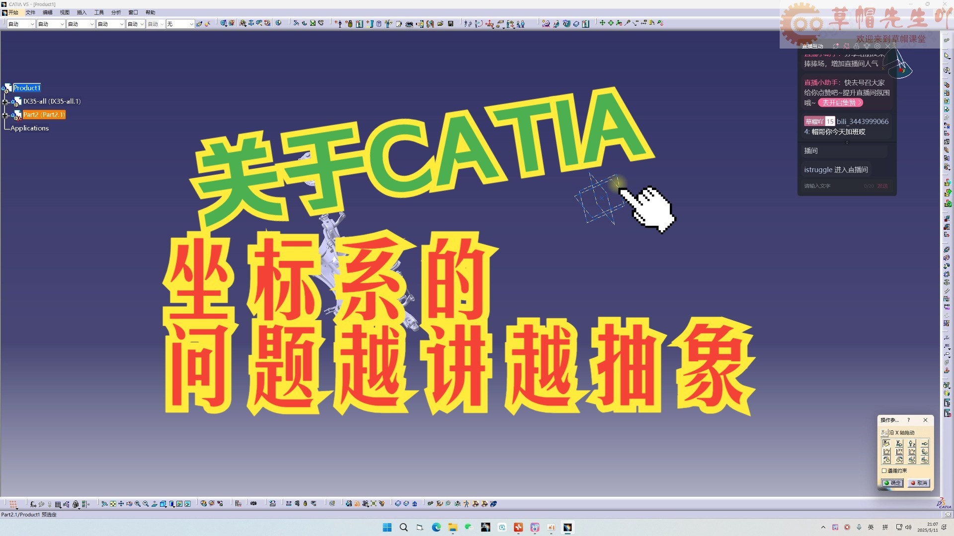Select rotate around Z axis mode
Screen dimensions: 954x536
(x=912, y=460)
